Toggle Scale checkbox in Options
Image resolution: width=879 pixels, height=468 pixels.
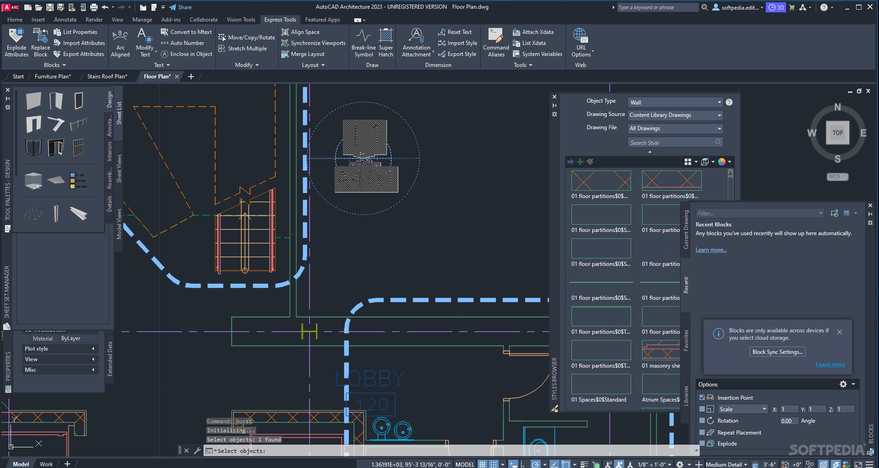[702, 409]
